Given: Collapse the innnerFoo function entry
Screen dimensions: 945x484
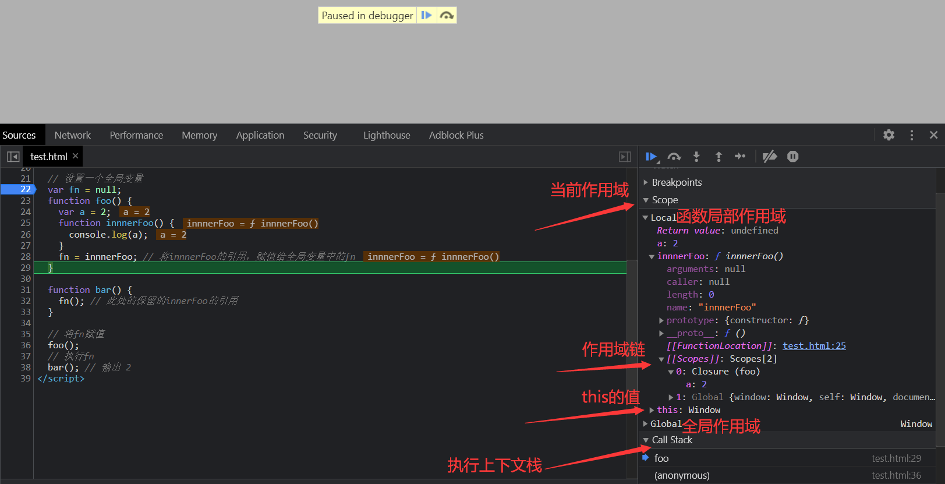Looking at the screenshot, I should tap(652, 256).
